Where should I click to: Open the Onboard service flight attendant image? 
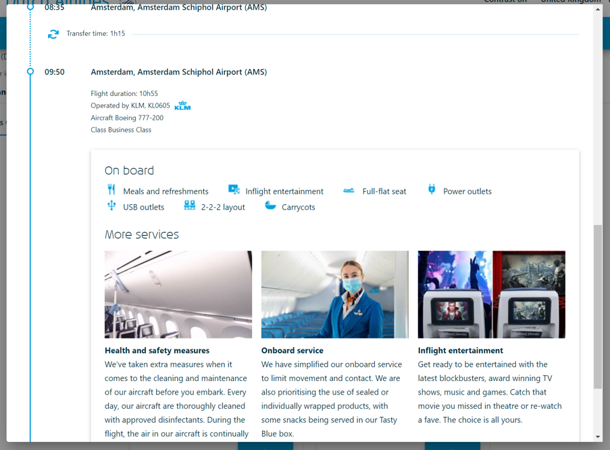335,295
